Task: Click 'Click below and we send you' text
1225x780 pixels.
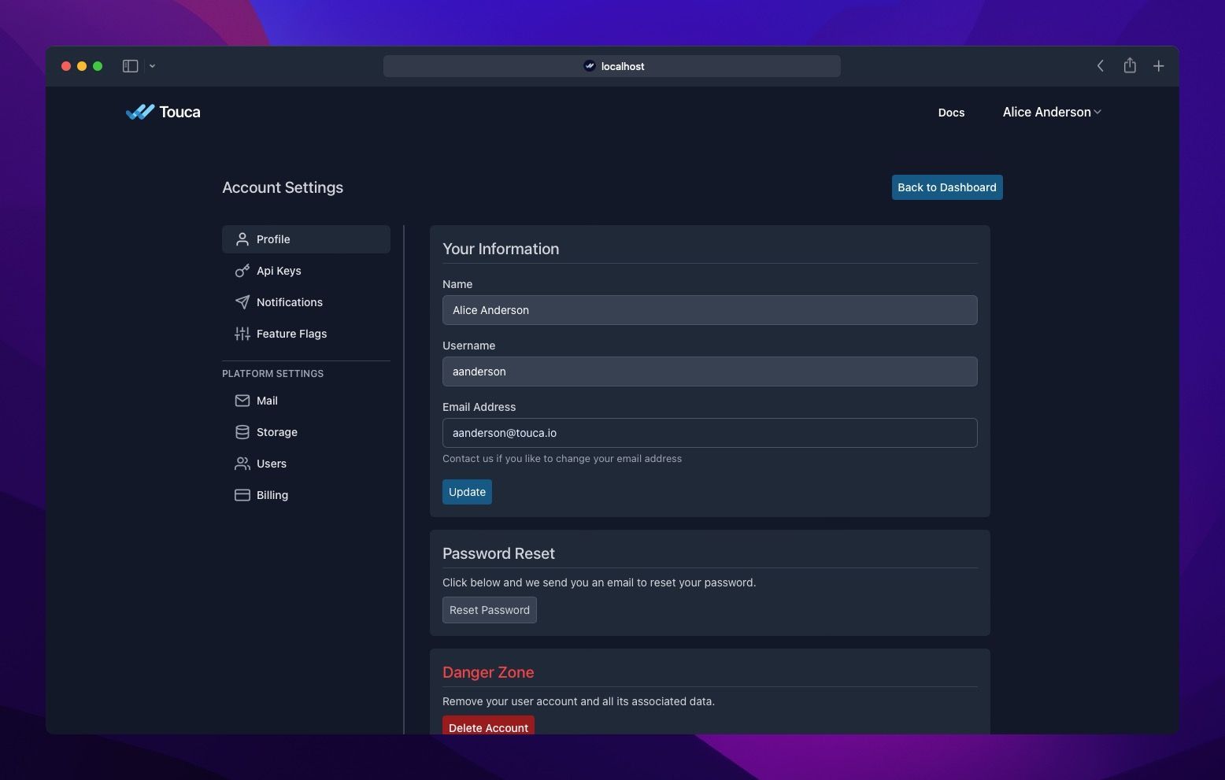Action: pyautogui.click(x=599, y=582)
